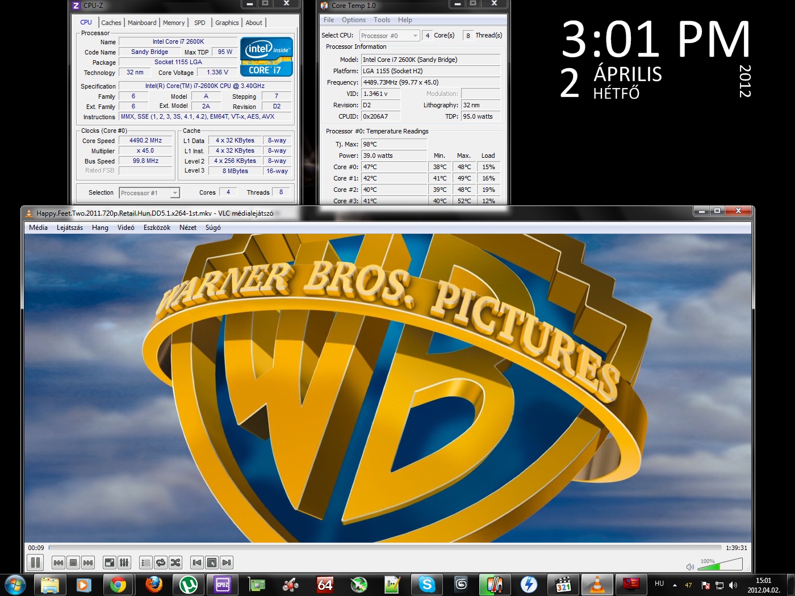Screen dimensions: 795x596
Task: Open network status tray icon
Action: [719, 585]
